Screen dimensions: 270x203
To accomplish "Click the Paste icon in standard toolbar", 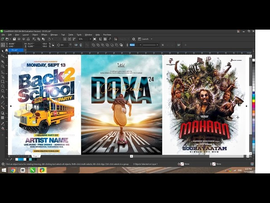I will 43,39.
